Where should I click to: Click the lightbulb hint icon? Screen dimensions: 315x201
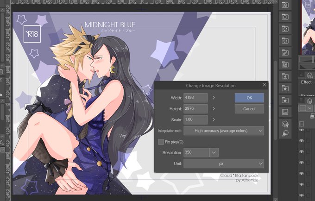(285, 133)
